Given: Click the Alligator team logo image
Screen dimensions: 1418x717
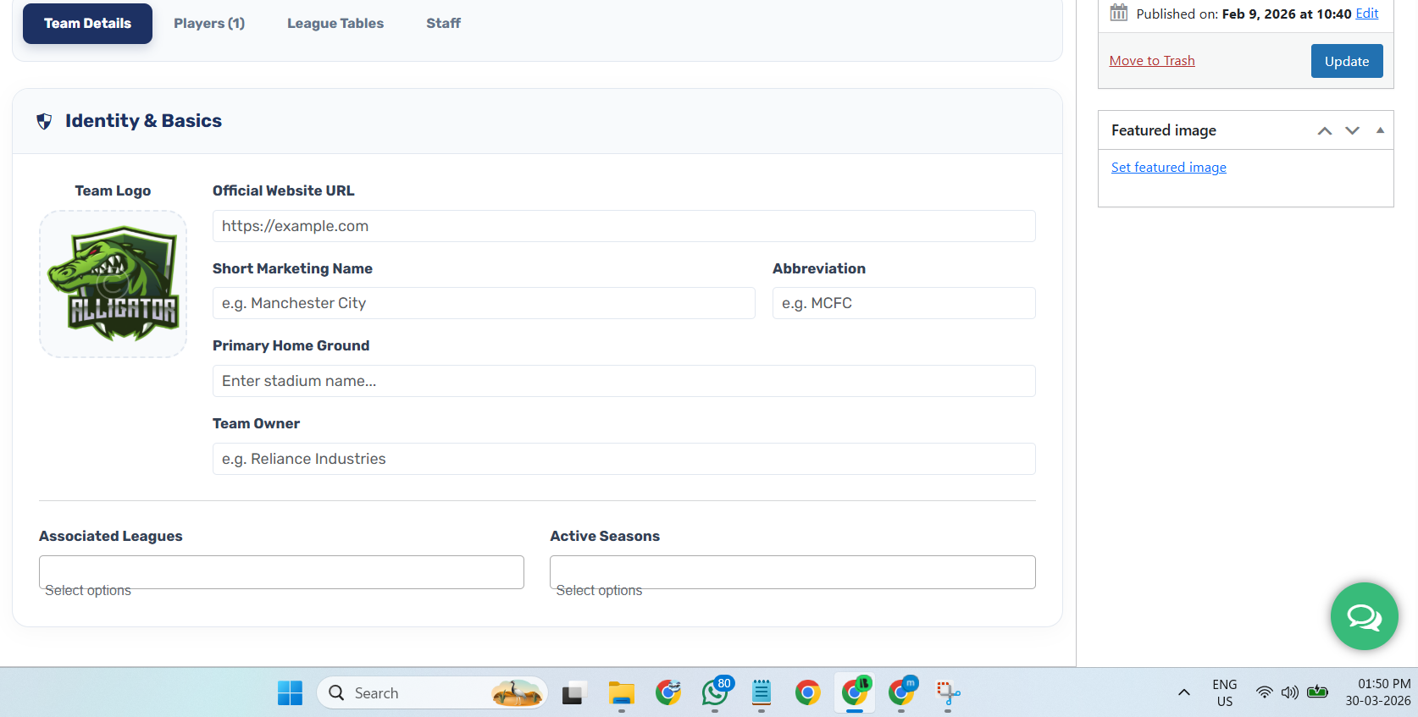Looking at the screenshot, I should click(113, 284).
